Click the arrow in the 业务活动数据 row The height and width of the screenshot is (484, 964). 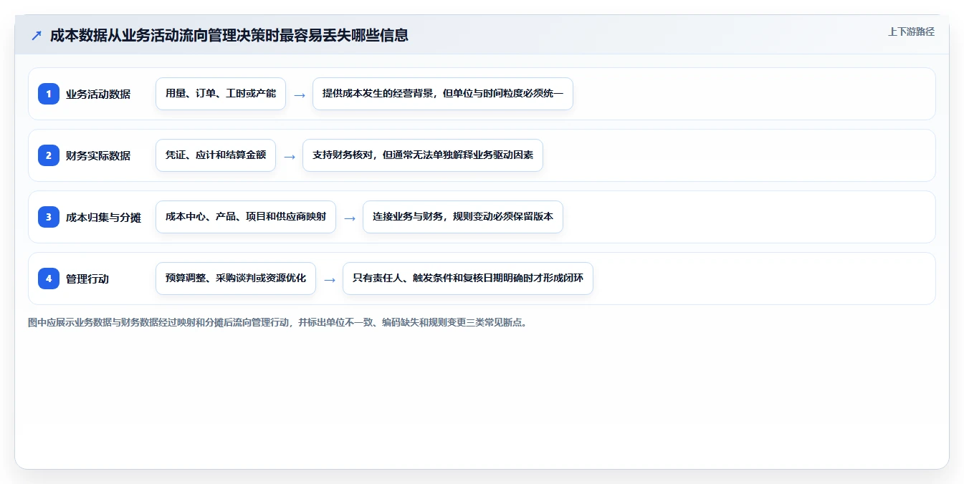(300, 95)
